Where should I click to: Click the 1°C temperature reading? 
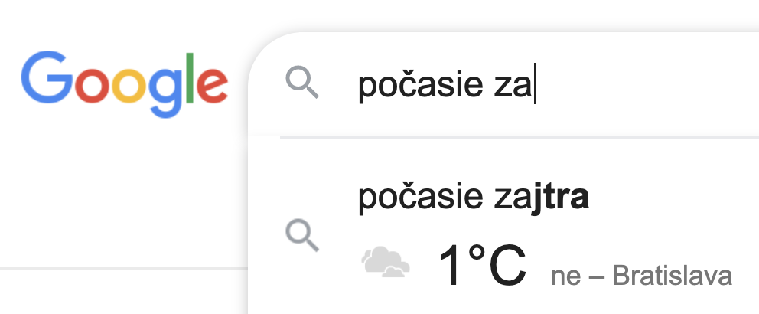(482, 266)
